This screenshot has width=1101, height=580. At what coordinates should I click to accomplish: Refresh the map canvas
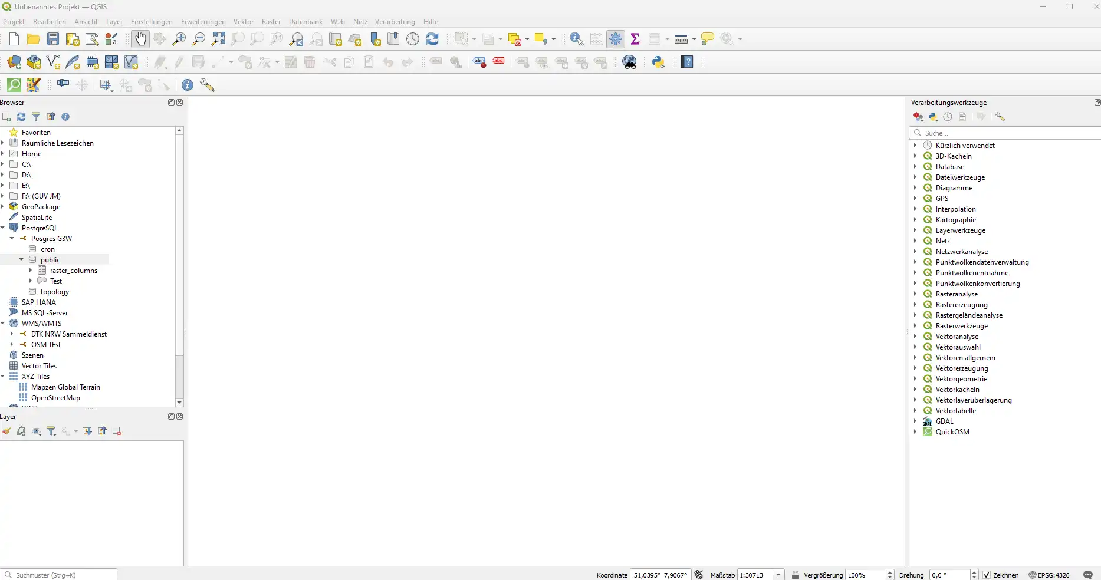[432, 39]
